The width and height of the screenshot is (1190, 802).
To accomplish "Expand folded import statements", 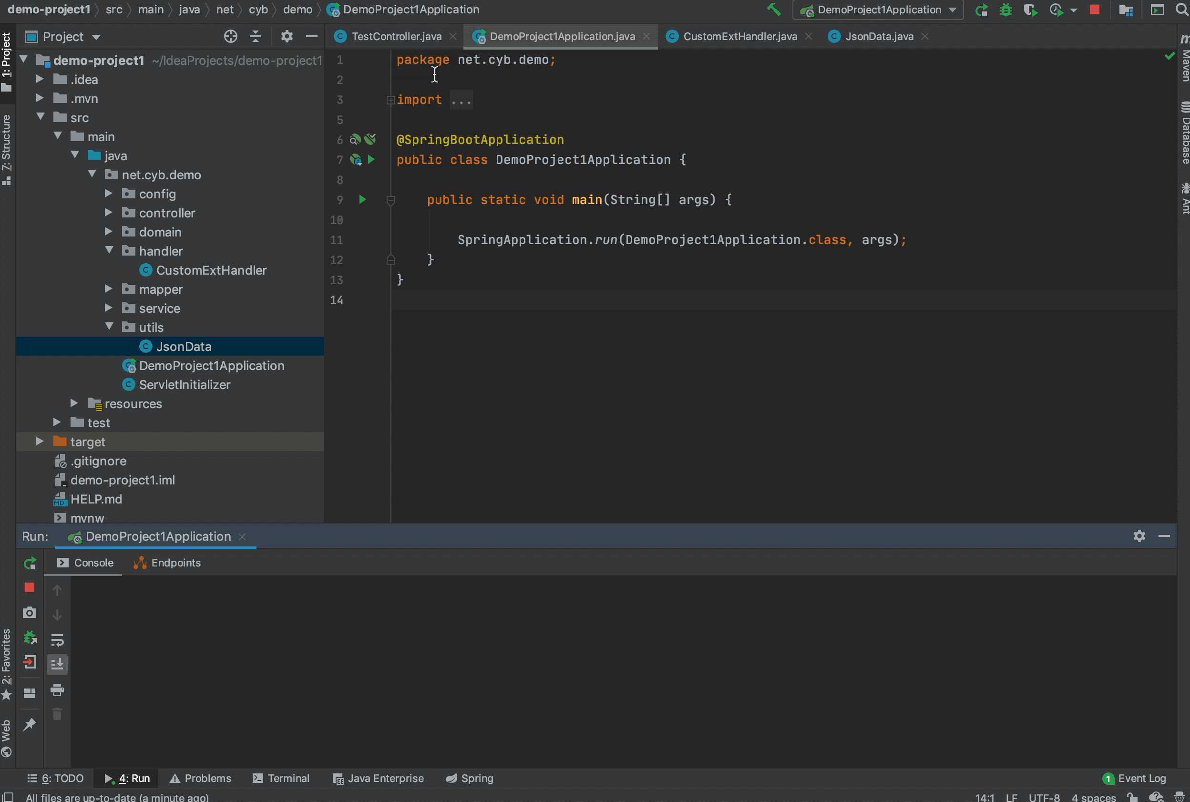I will pyautogui.click(x=390, y=100).
